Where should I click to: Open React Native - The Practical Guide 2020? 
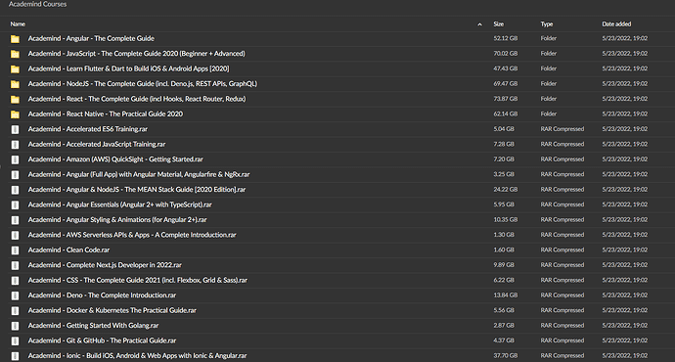point(106,113)
